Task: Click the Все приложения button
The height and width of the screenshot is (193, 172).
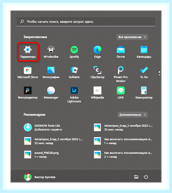Action: [x=132, y=37]
